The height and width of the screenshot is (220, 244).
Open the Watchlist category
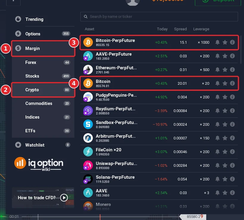pos(43,145)
